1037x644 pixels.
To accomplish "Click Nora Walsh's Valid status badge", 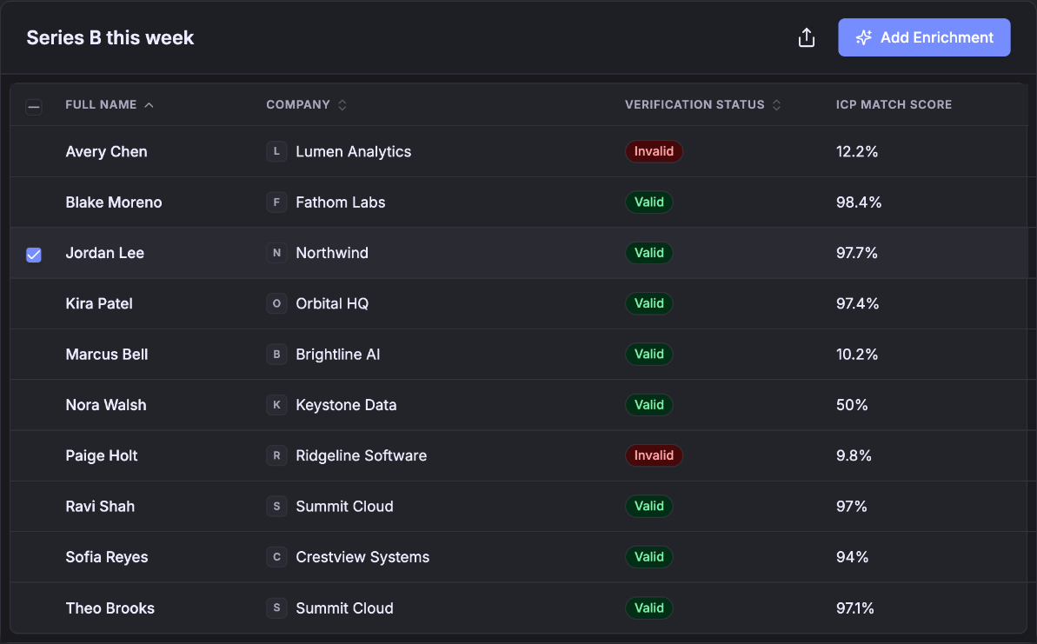I will pos(648,405).
